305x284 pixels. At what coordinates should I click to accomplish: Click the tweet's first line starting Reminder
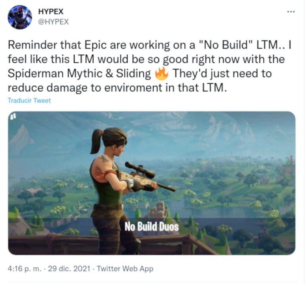click(149, 45)
